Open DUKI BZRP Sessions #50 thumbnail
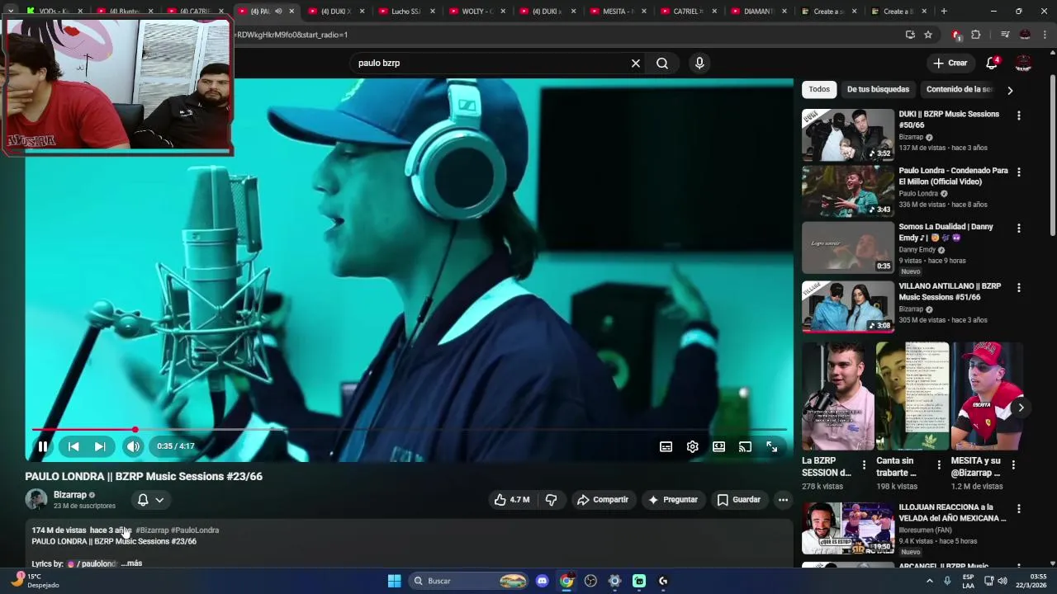The image size is (1057, 594). [x=848, y=134]
